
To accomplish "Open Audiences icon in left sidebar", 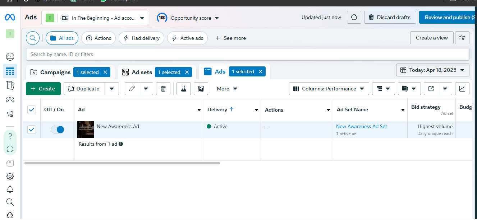I will pos(10,99).
